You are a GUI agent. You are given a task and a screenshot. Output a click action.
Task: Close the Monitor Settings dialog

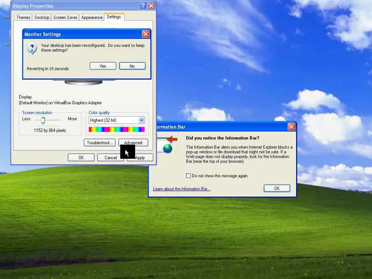pos(146,34)
